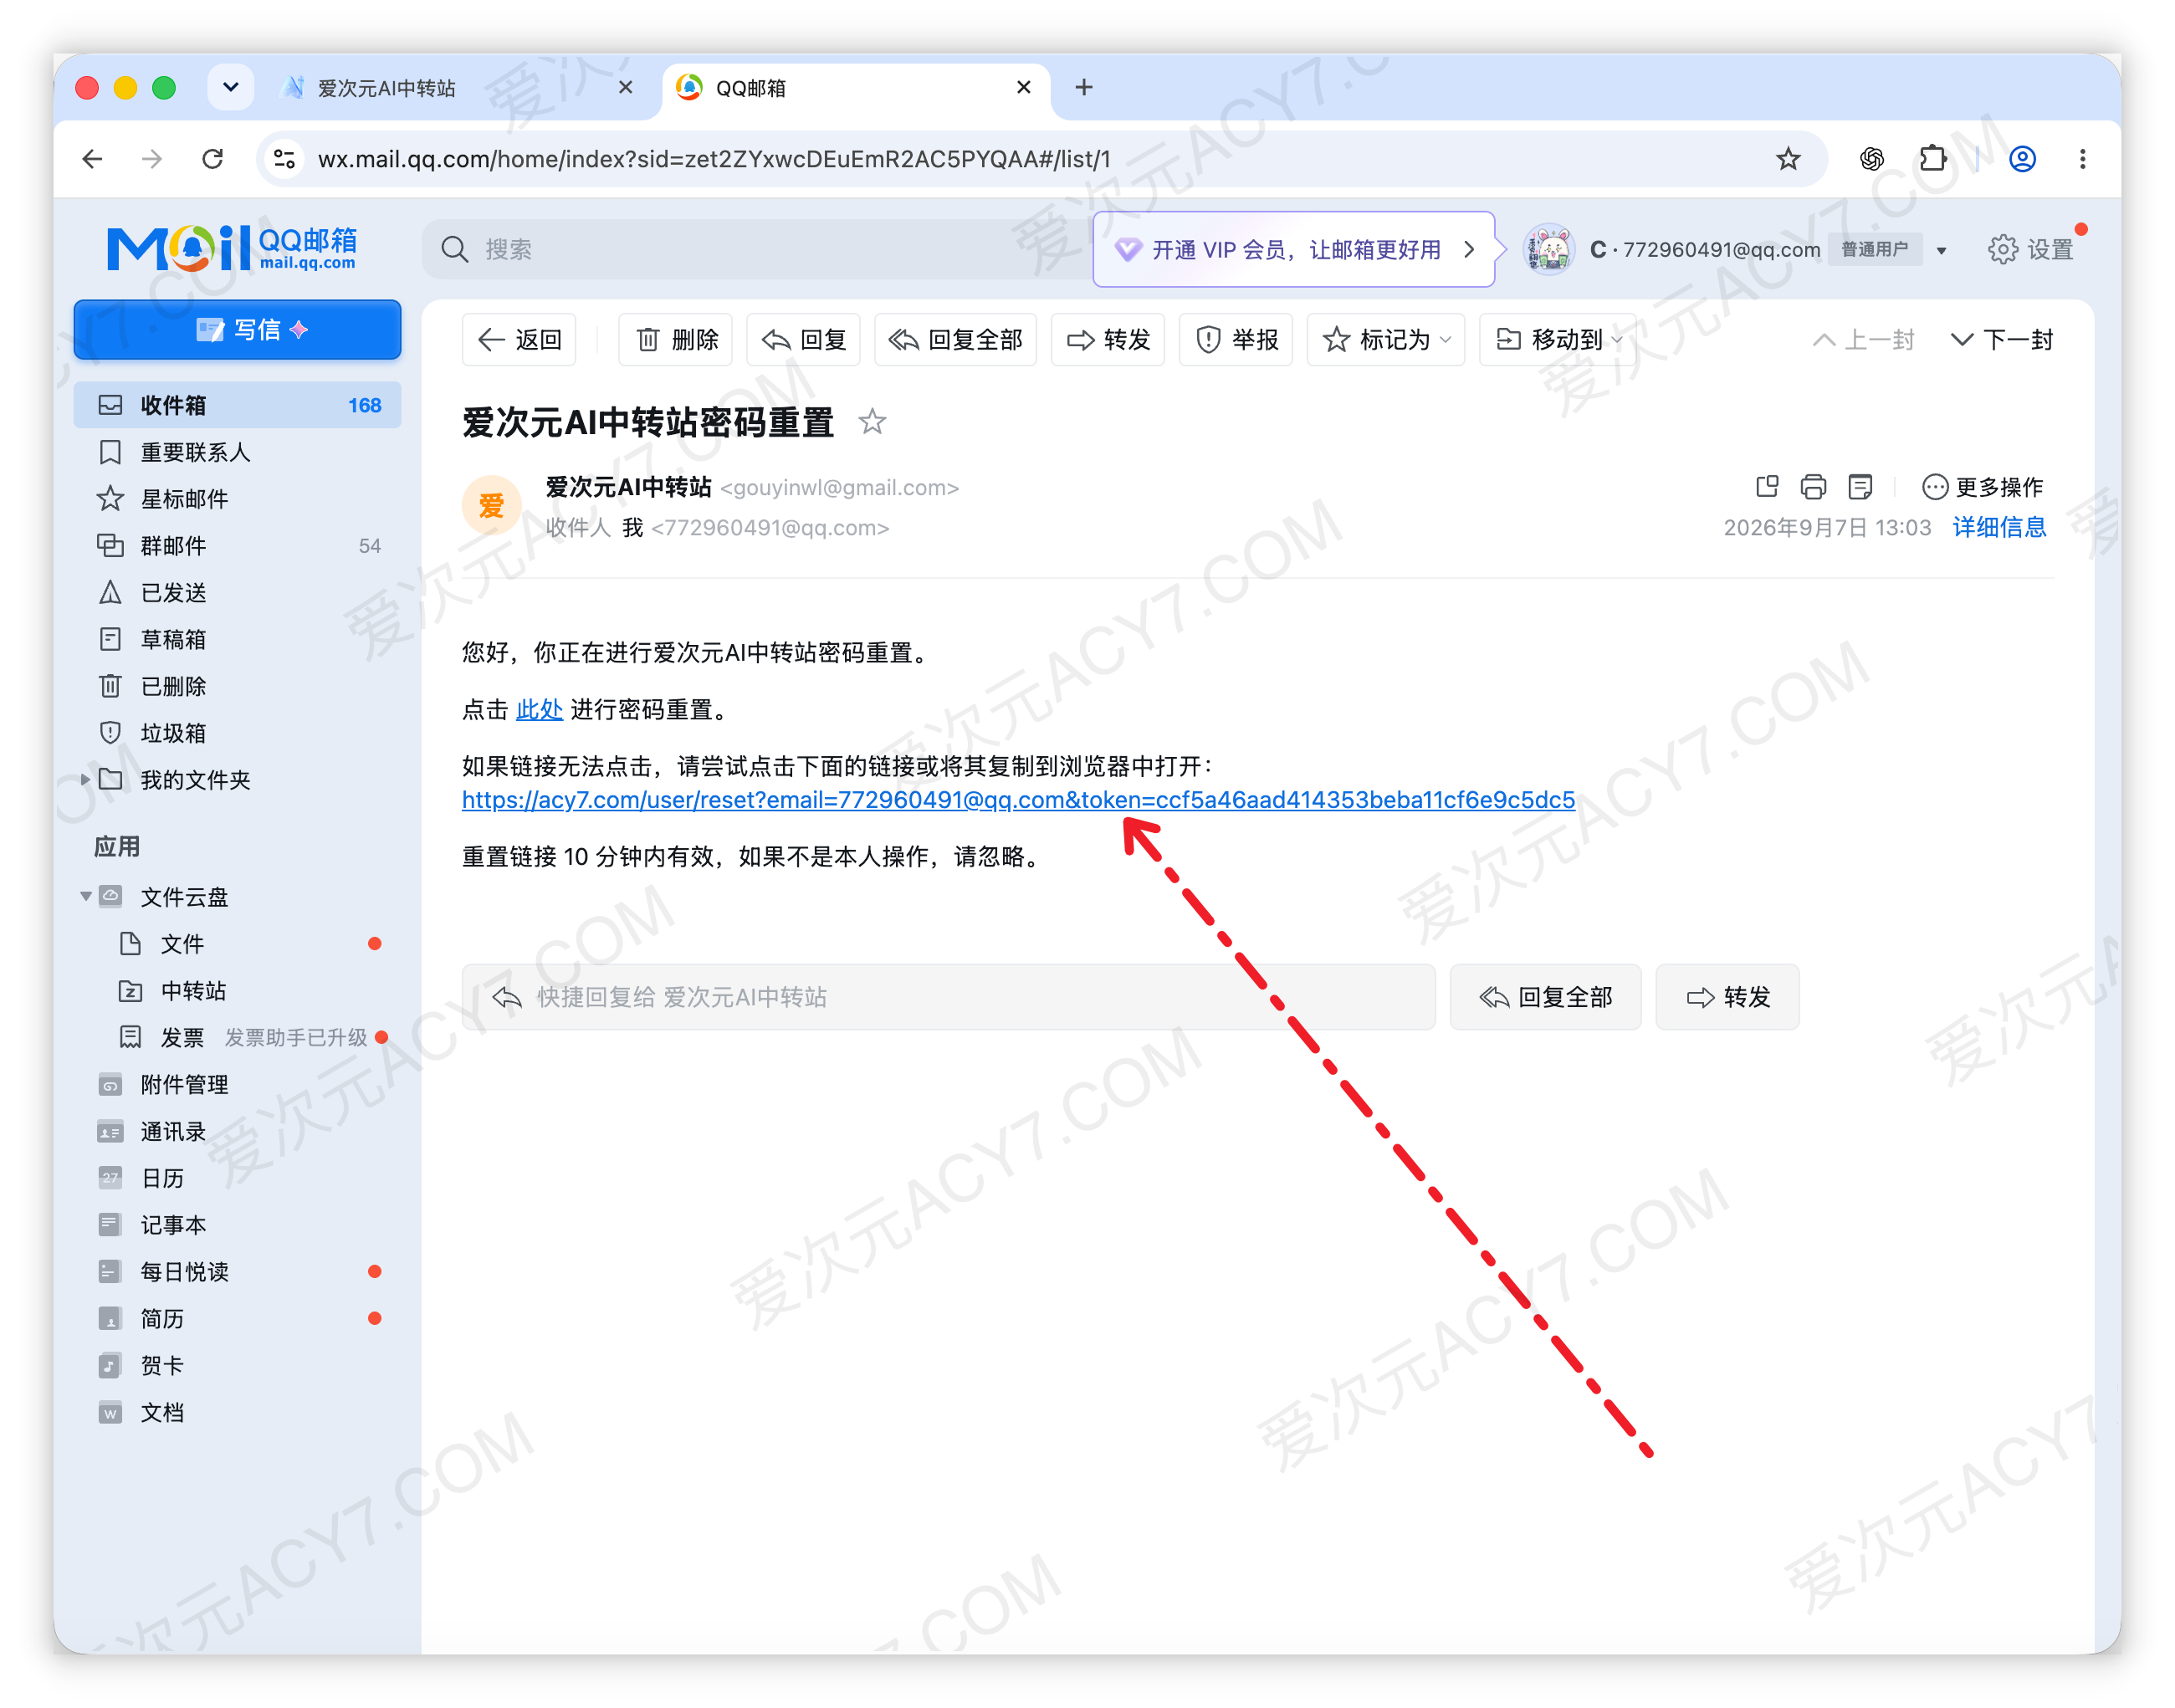Open 中转站 item
This screenshot has width=2175, height=1708.
coord(237,991)
